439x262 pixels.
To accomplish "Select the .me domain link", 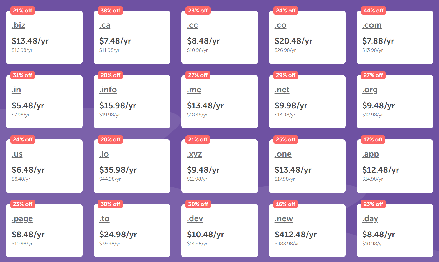I will point(194,90).
